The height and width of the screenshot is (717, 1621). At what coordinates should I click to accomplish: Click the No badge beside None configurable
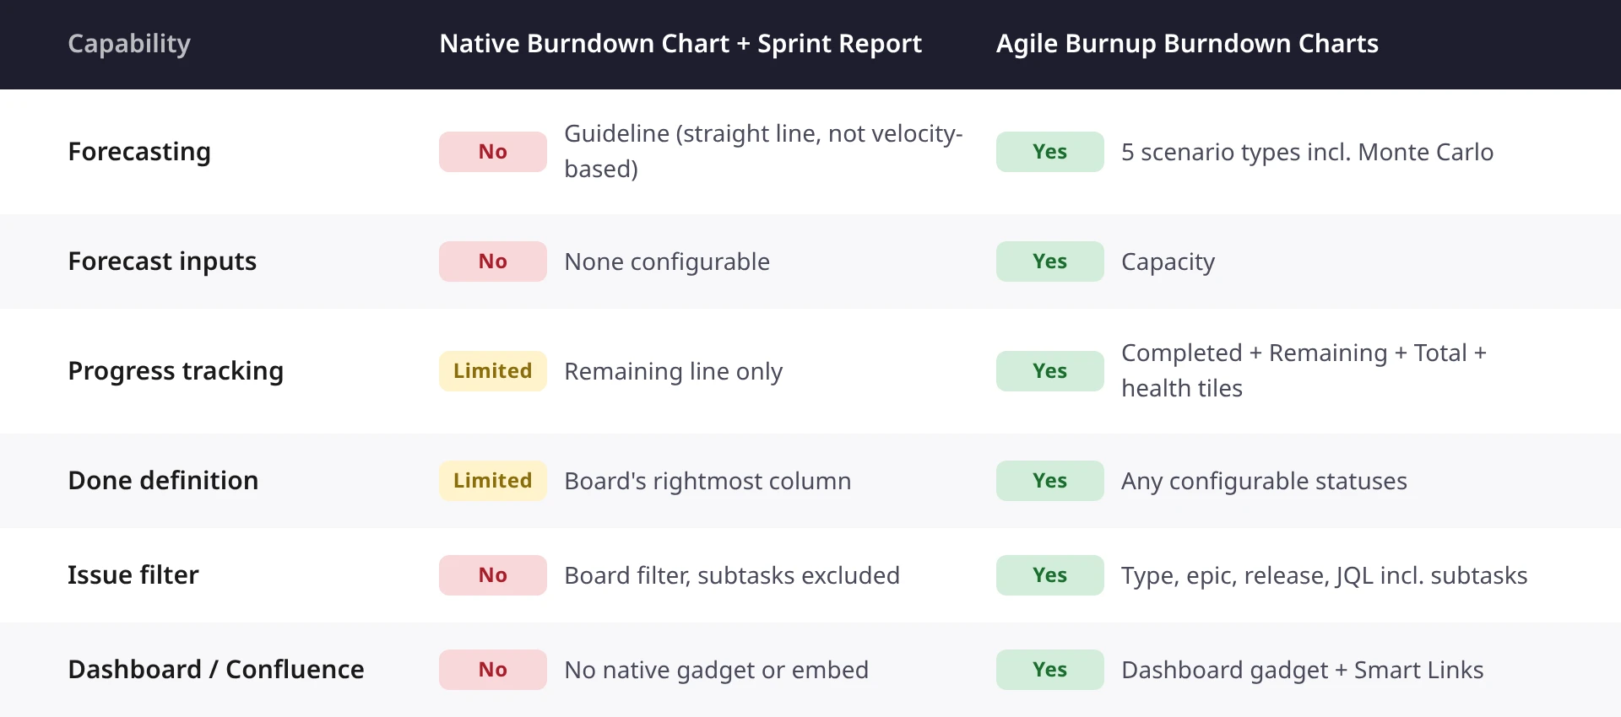493,261
